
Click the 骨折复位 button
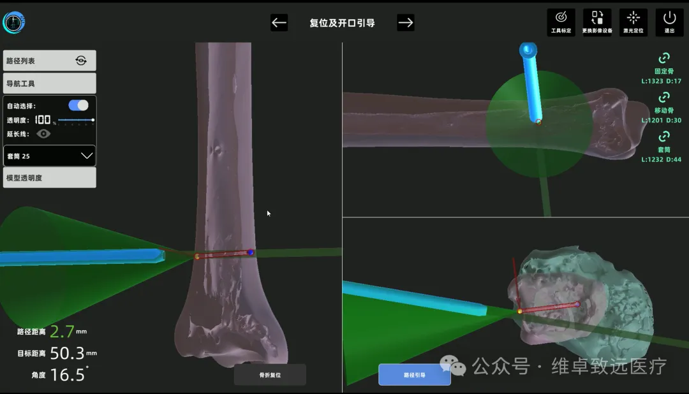click(x=270, y=375)
